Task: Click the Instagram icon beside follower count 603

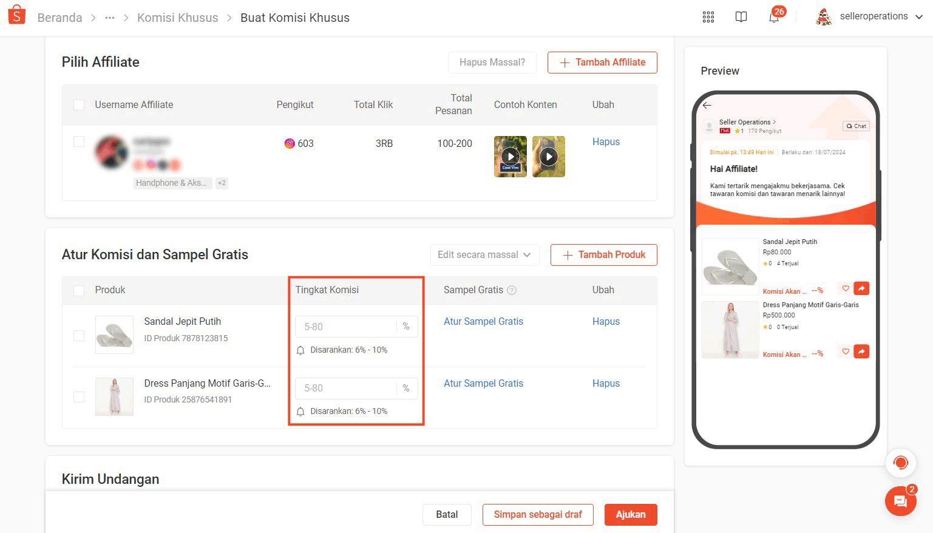Action: [x=291, y=143]
